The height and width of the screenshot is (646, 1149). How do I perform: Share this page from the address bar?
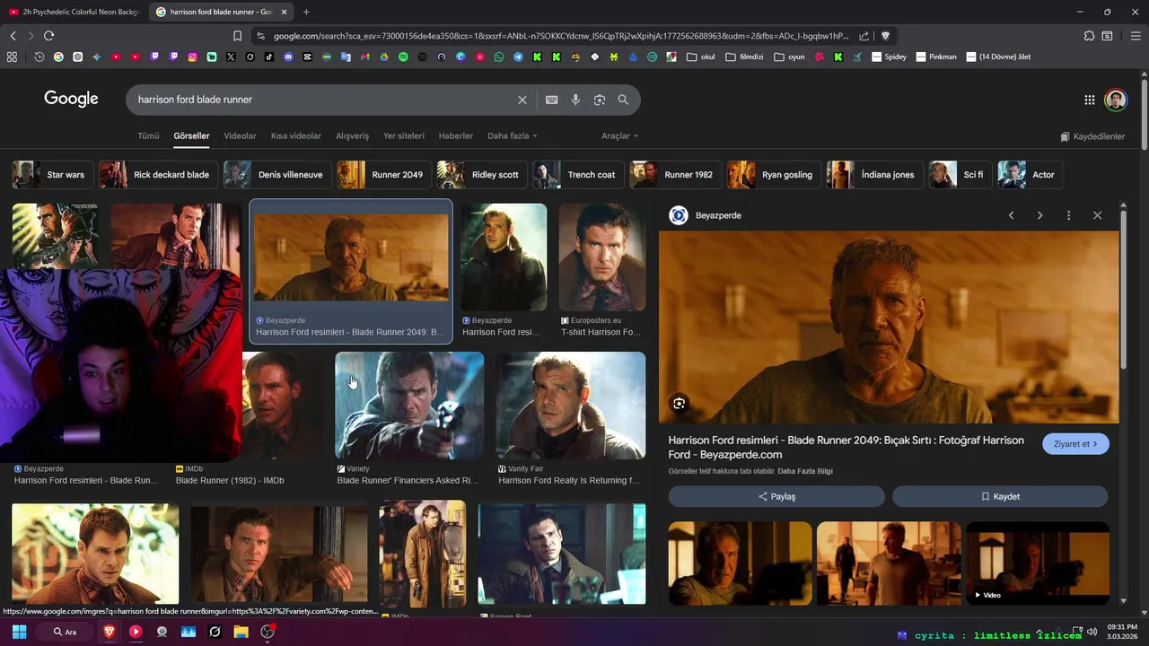864,36
